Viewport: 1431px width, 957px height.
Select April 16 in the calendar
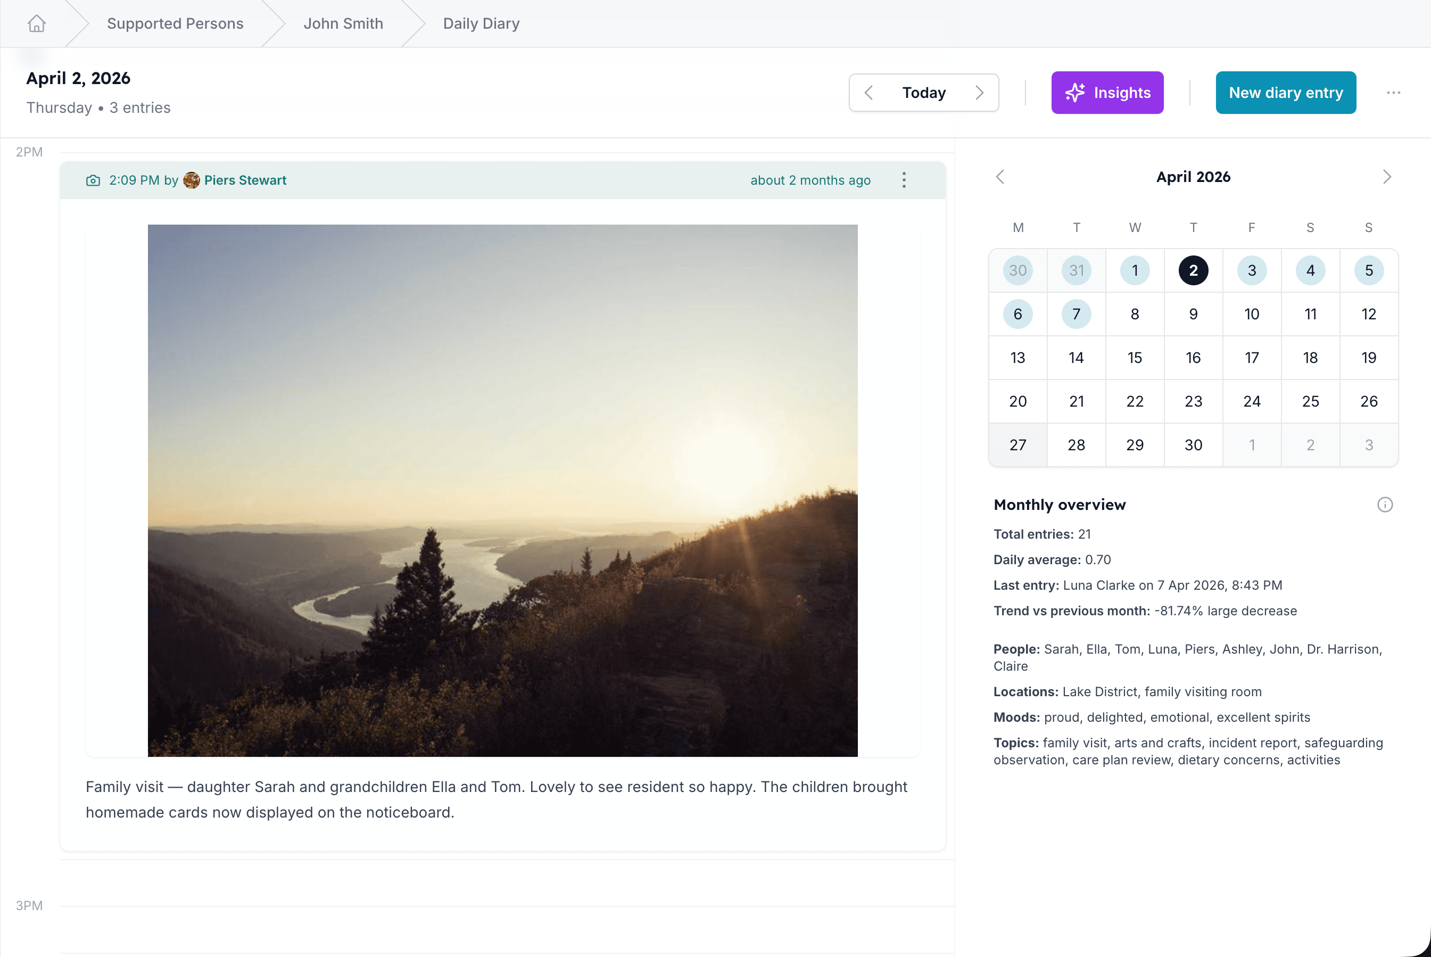point(1194,358)
